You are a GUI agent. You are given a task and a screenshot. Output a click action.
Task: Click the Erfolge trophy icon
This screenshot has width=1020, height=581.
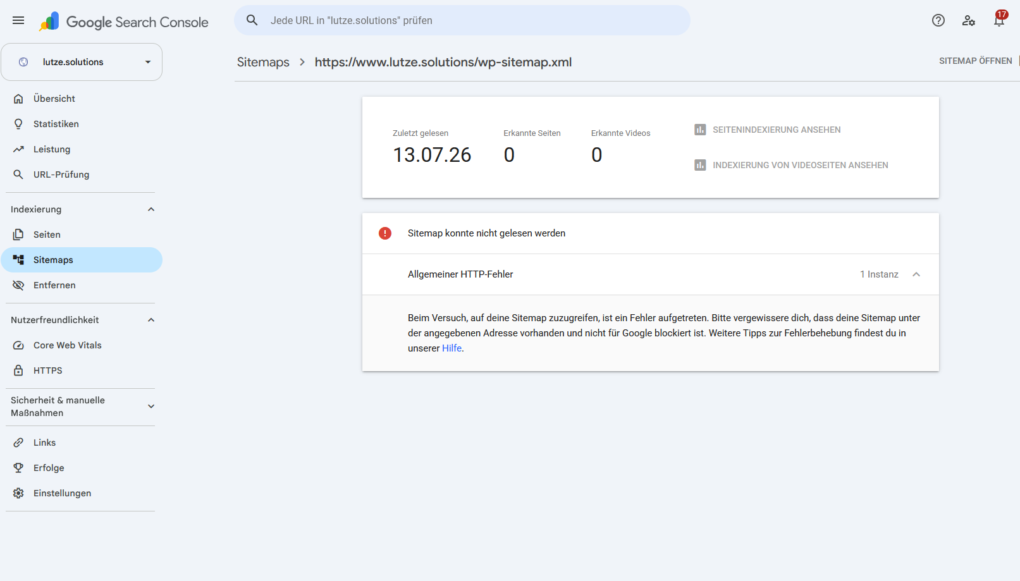[x=18, y=468]
